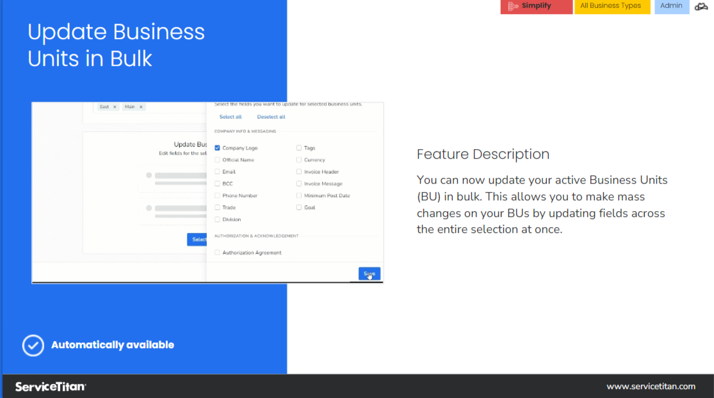Open the www.servicetitan.com link
Screen dimensions: 714x398
tap(651, 386)
